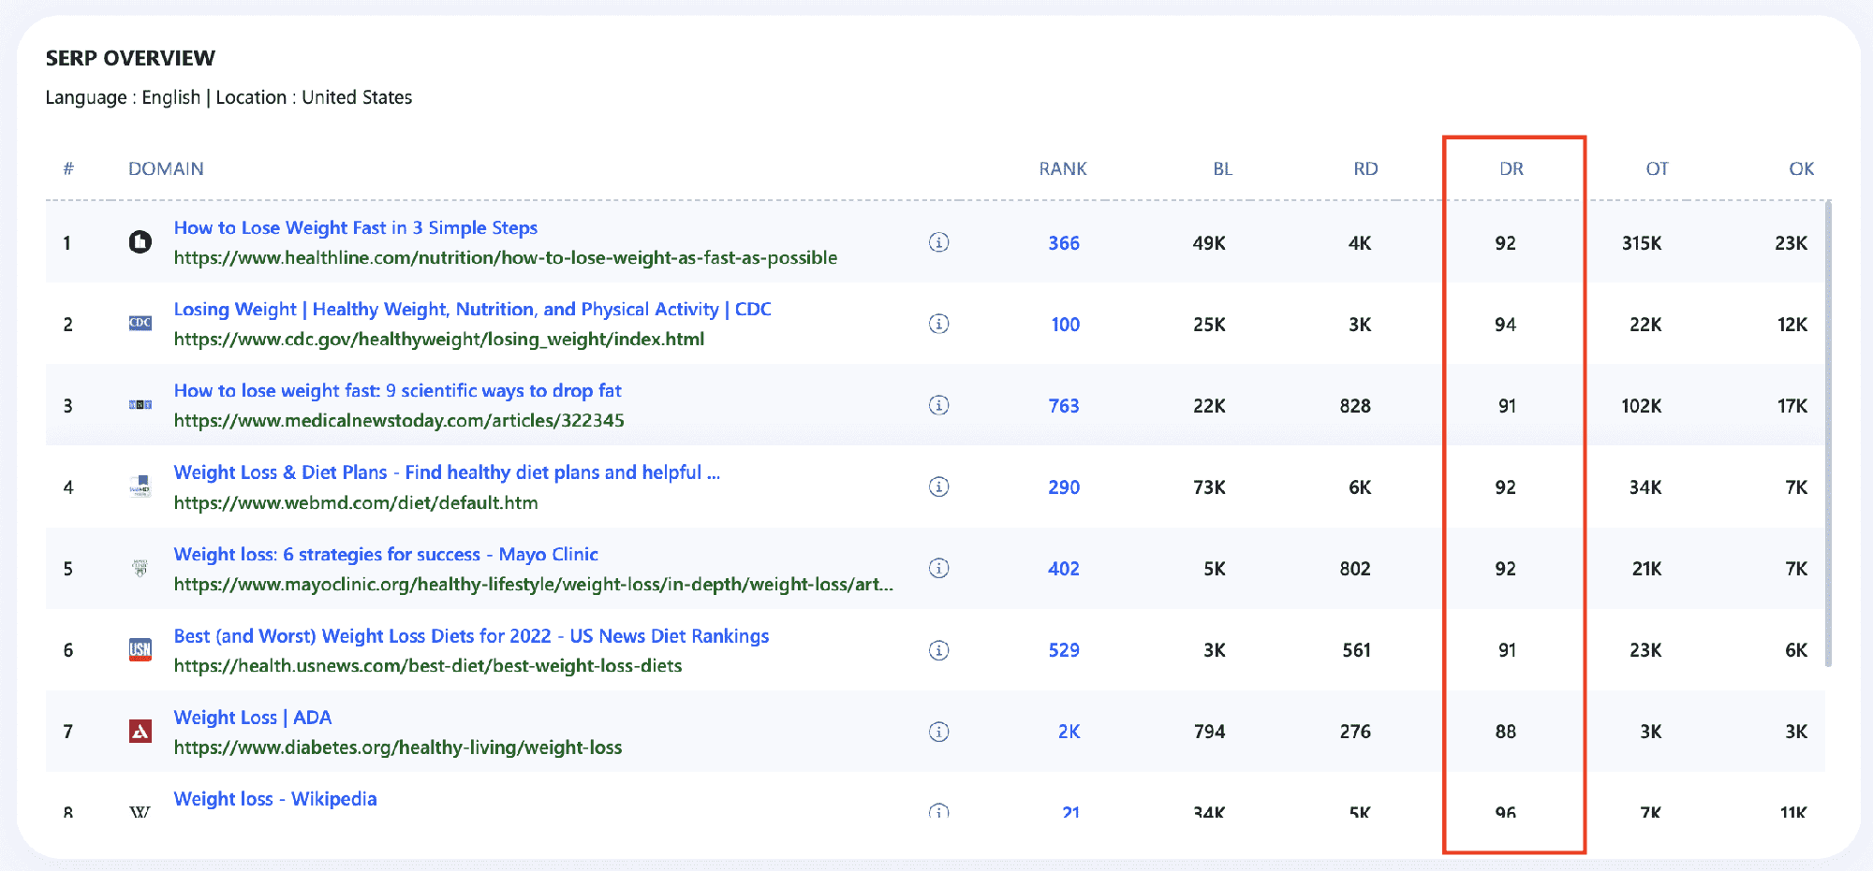1873x871 pixels.
Task: Click DR value 88
Action: (1505, 732)
